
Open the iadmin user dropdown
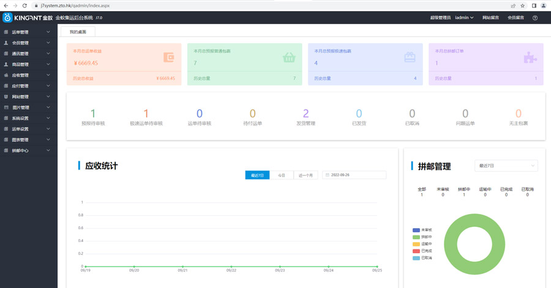464,18
